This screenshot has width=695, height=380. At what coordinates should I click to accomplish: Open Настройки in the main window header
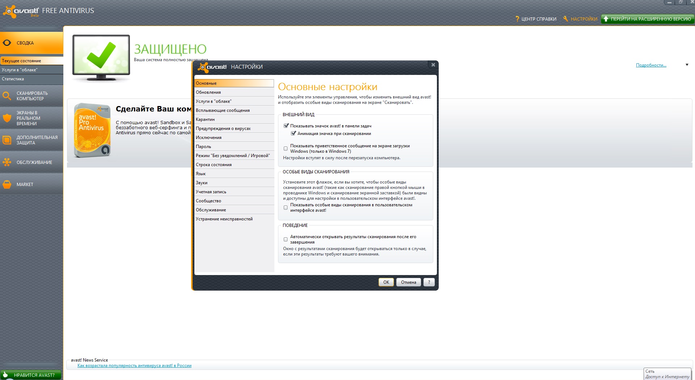click(580, 19)
